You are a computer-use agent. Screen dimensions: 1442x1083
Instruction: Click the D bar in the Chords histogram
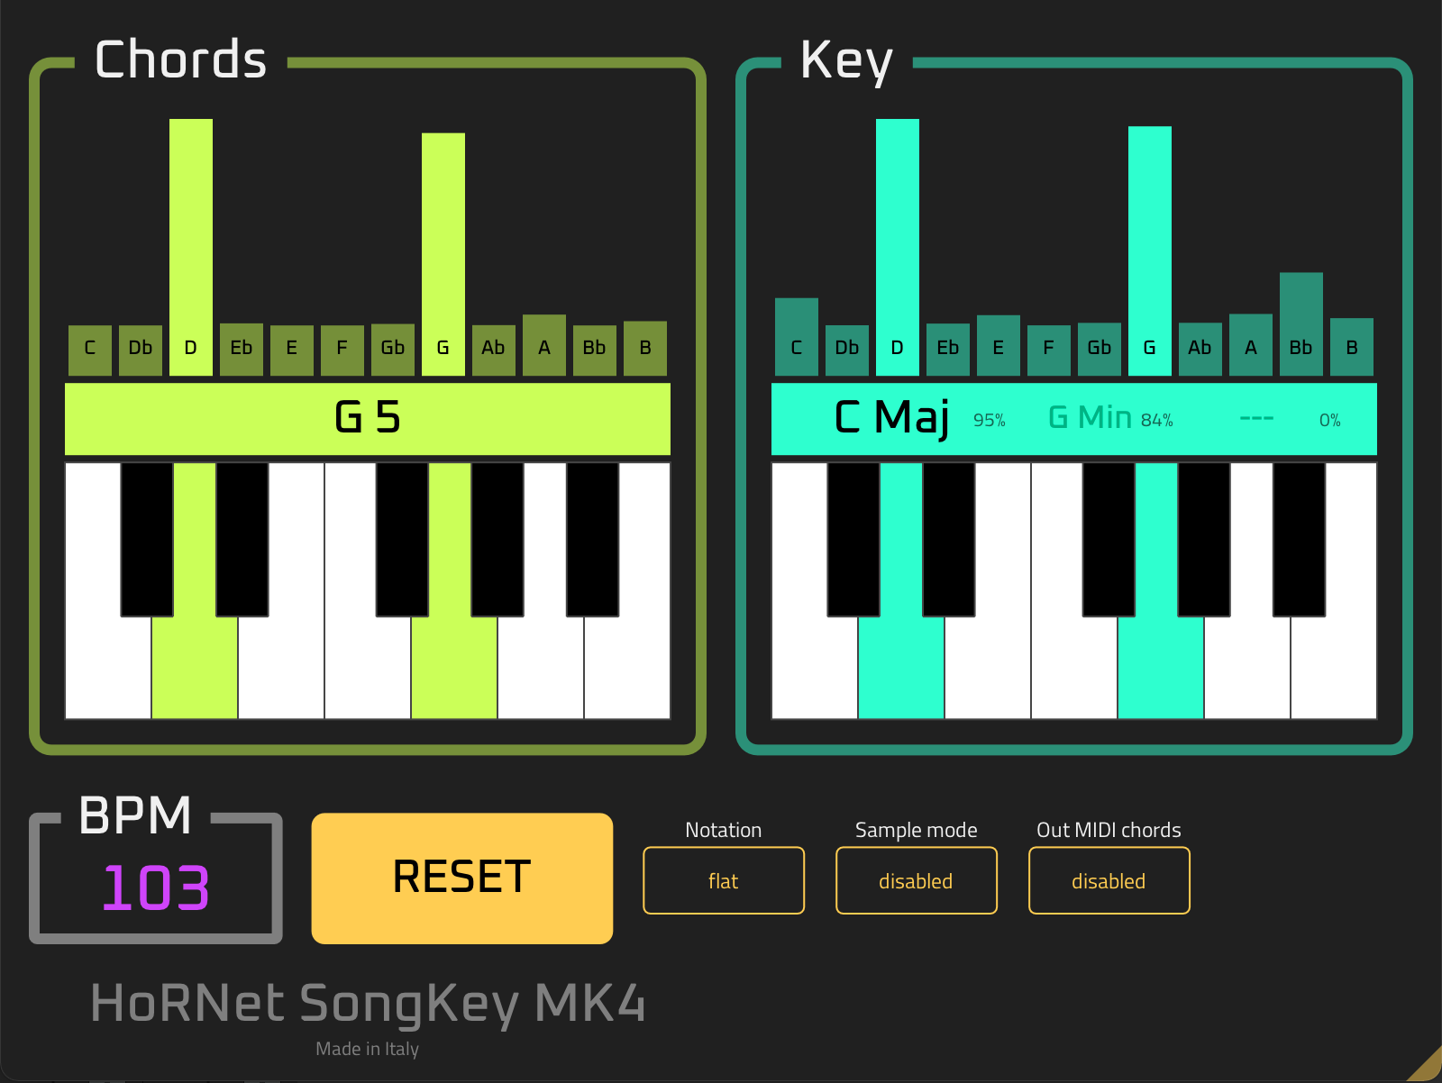point(191,247)
